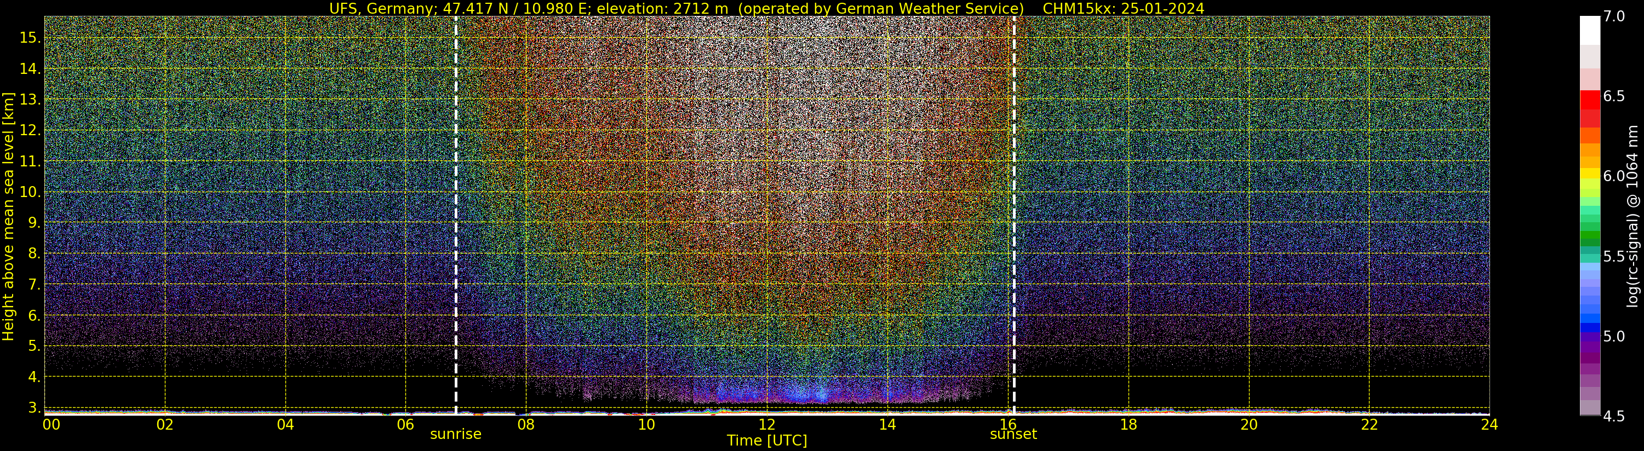The width and height of the screenshot is (1644, 451).
Task: Click the height axis tick '7.'
Action: [x=35, y=285]
